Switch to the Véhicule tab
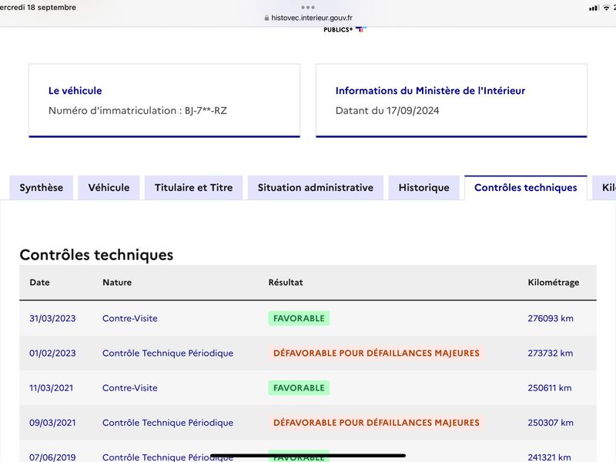Image resolution: width=616 pixels, height=462 pixels. click(x=109, y=188)
